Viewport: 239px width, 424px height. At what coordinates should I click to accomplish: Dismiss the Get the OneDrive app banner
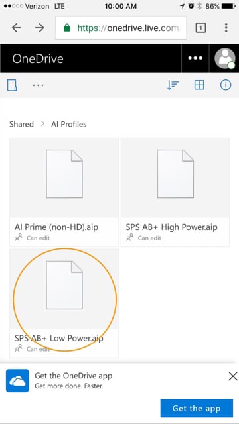click(233, 376)
